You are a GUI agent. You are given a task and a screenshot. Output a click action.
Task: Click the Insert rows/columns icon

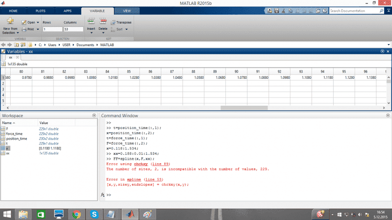(x=91, y=22)
